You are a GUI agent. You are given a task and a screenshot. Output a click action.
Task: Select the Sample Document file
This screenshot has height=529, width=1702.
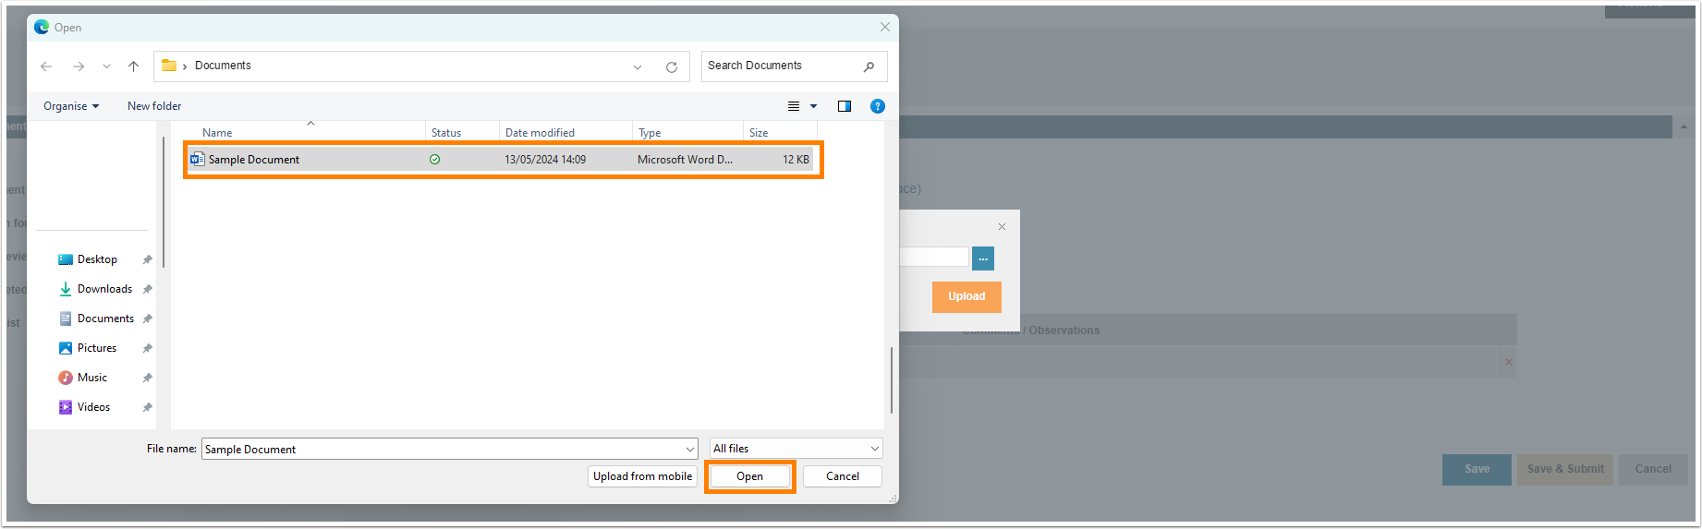tap(254, 160)
